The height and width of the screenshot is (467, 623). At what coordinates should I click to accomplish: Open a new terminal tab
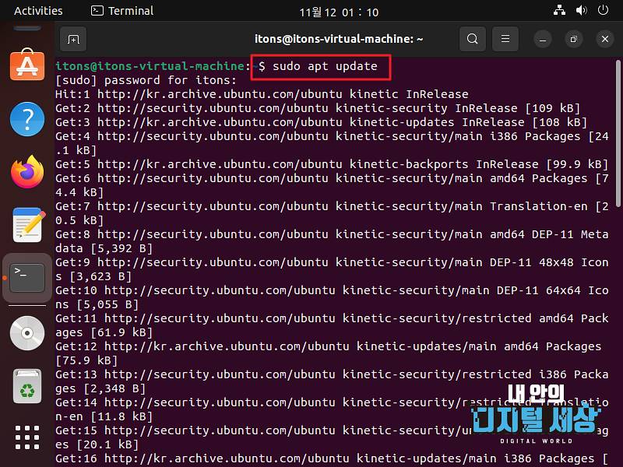pyautogui.click(x=73, y=39)
